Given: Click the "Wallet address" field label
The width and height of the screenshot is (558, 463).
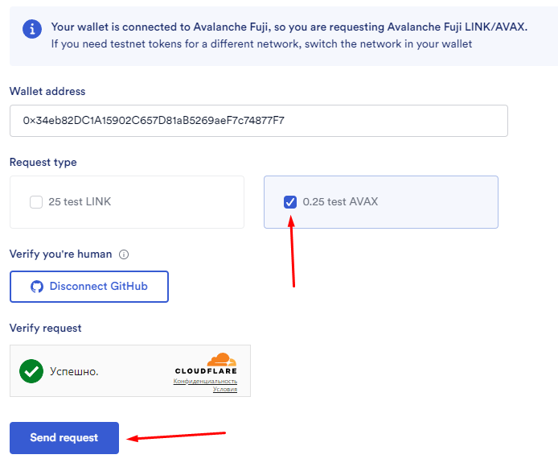Looking at the screenshot, I should [47, 92].
